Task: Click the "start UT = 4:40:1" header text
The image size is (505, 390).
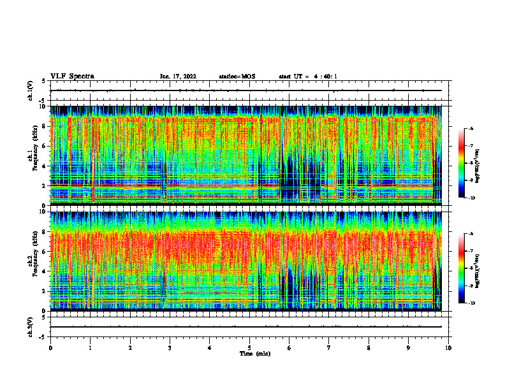Action: click(x=308, y=76)
